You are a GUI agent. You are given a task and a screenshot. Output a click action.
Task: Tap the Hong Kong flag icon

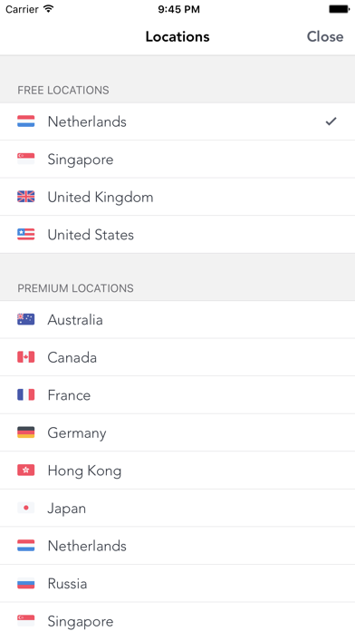25,470
